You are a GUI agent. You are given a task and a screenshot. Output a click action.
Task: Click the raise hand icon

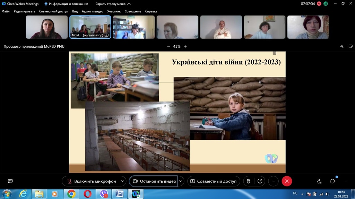(x=248, y=181)
